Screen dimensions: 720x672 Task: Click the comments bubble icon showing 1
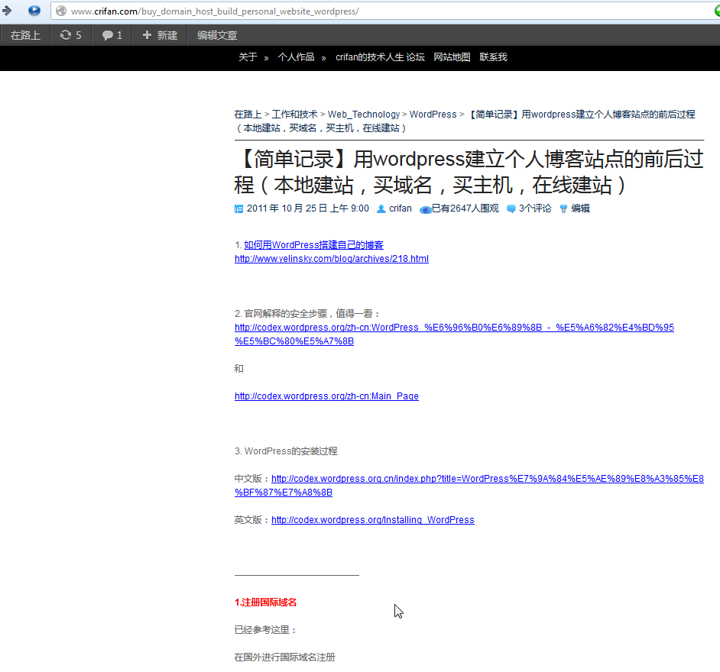[108, 35]
